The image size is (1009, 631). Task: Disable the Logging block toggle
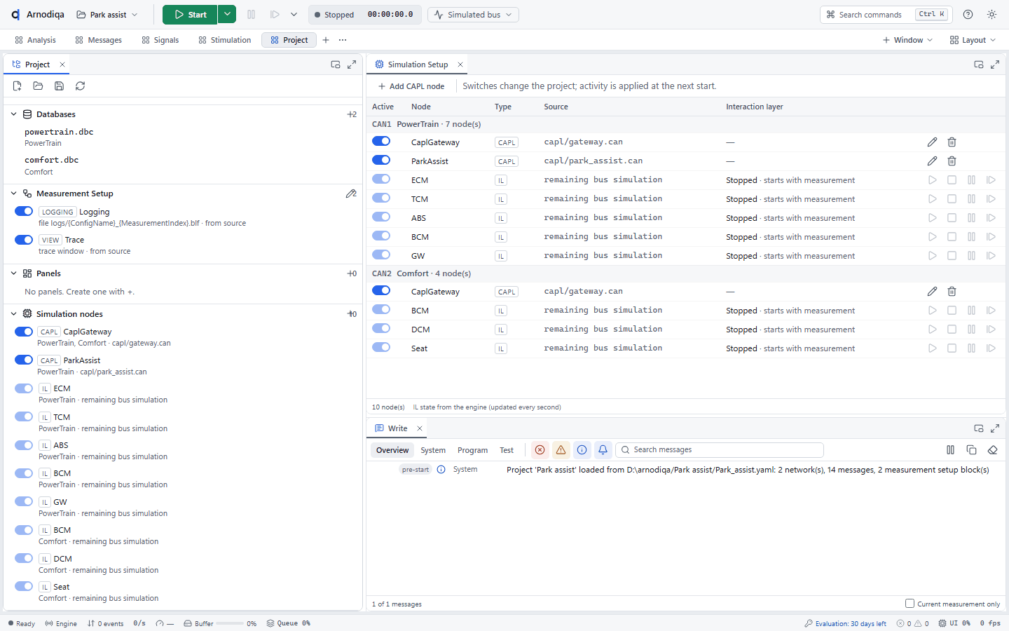pyautogui.click(x=24, y=211)
